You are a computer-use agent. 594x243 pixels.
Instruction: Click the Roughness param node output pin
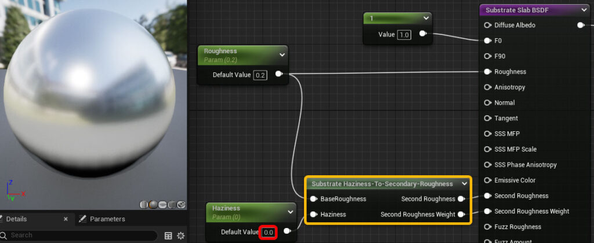coord(279,74)
